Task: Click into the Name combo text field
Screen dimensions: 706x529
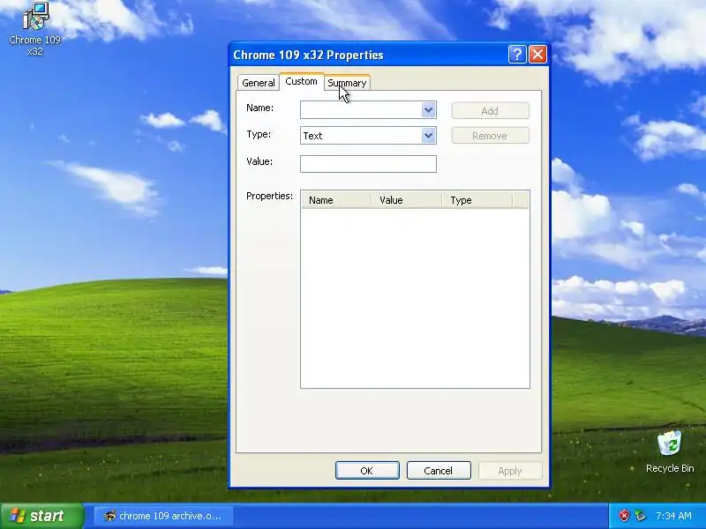Action: click(x=361, y=109)
